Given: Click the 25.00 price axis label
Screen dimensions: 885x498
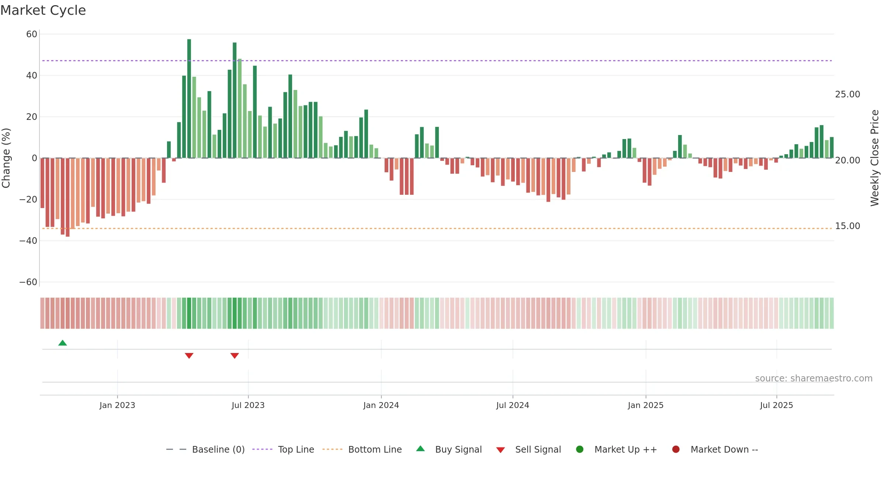Looking at the screenshot, I should tap(847, 94).
